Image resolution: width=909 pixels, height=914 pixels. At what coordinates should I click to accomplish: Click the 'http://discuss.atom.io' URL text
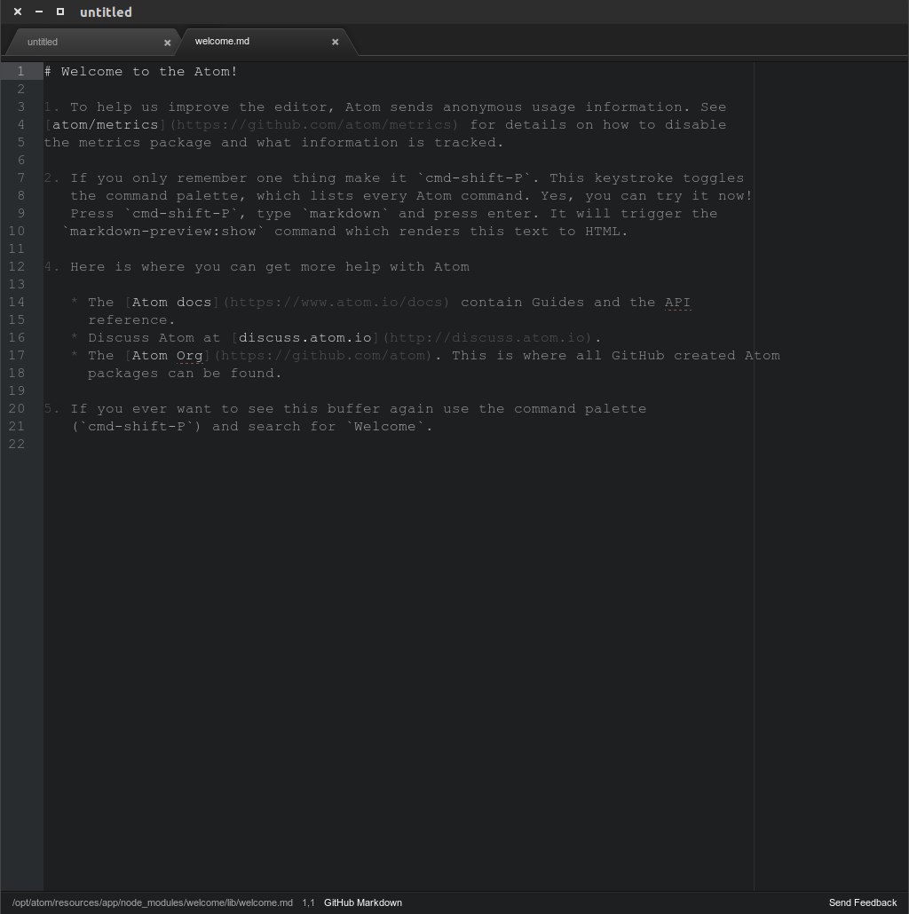pyautogui.click(x=486, y=337)
